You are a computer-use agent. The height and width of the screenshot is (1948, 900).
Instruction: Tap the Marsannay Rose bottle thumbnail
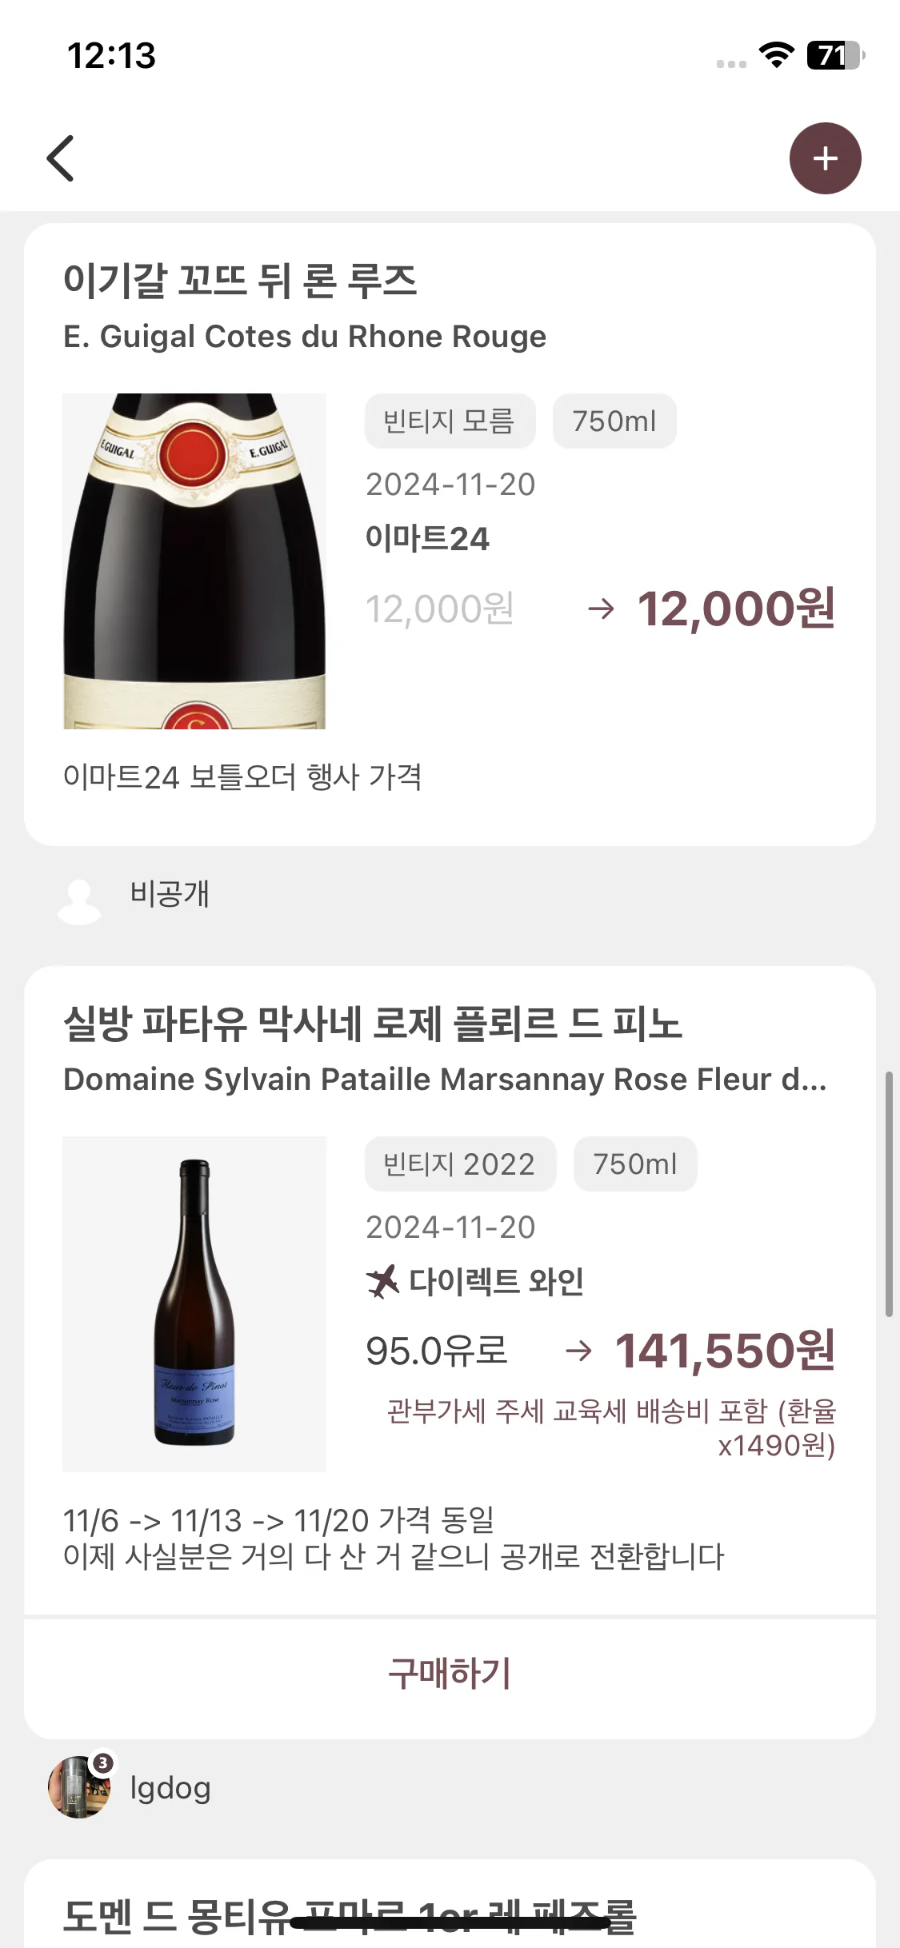coord(194,1303)
